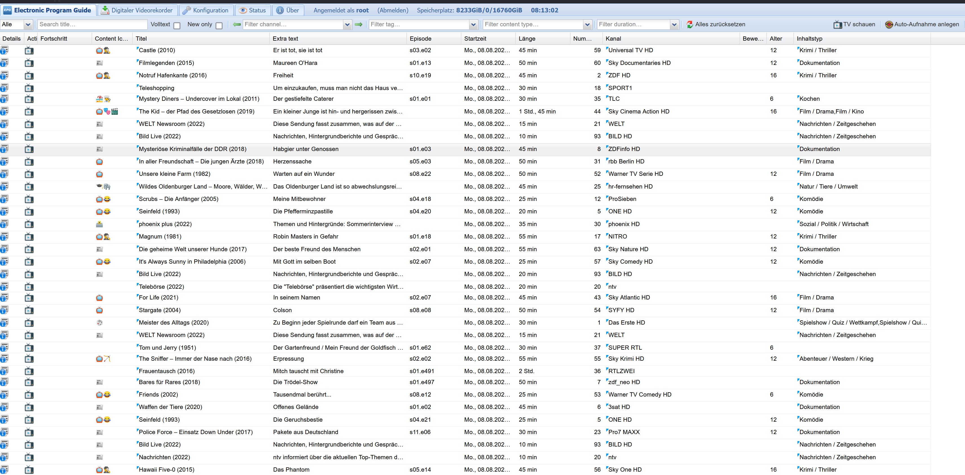Click content icon for Meister des Alltags
This screenshot has height=475, width=965.
99,322
